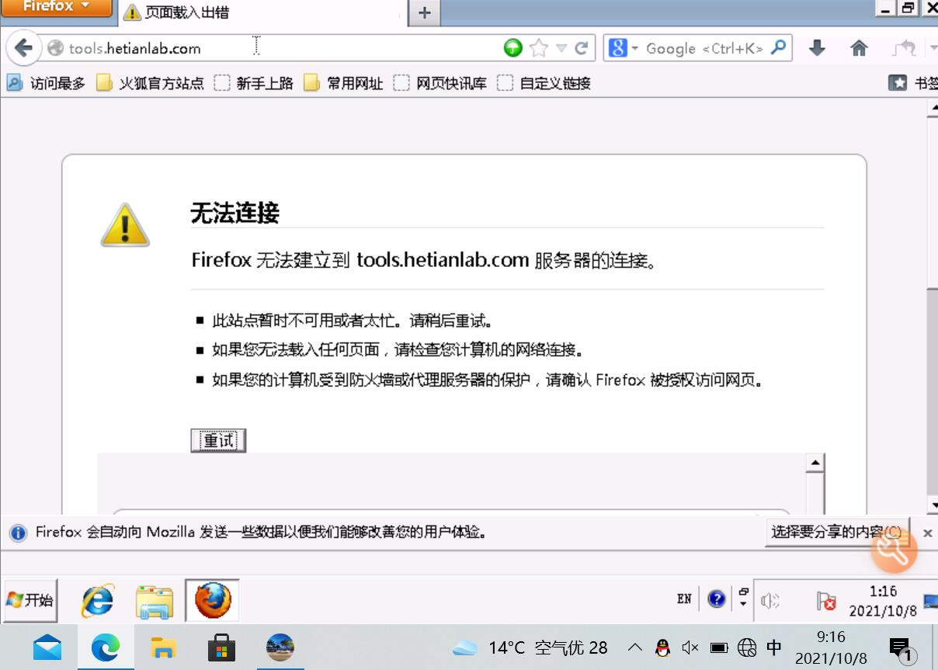Click the page scrollbar down arrow

tap(933, 505)
